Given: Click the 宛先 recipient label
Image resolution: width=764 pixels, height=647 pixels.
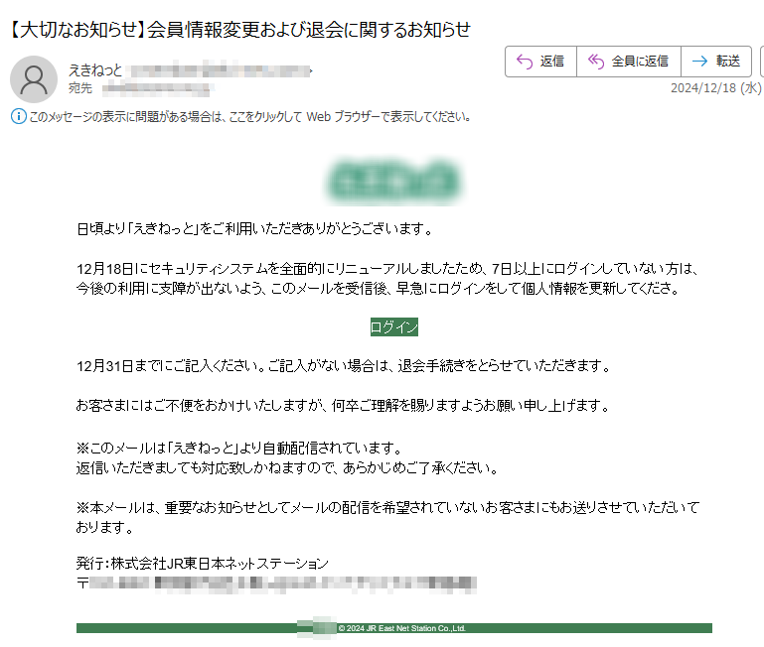Looking at the screenshot, I should pos(80,88).
